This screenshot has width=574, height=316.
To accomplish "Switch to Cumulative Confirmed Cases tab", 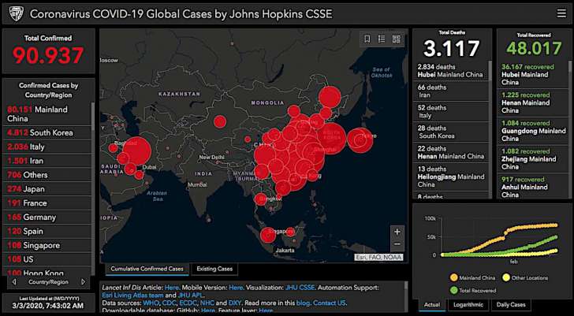I will click(147, 269).
